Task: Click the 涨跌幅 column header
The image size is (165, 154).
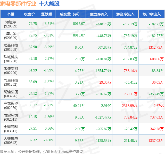Action: (47, 14)
